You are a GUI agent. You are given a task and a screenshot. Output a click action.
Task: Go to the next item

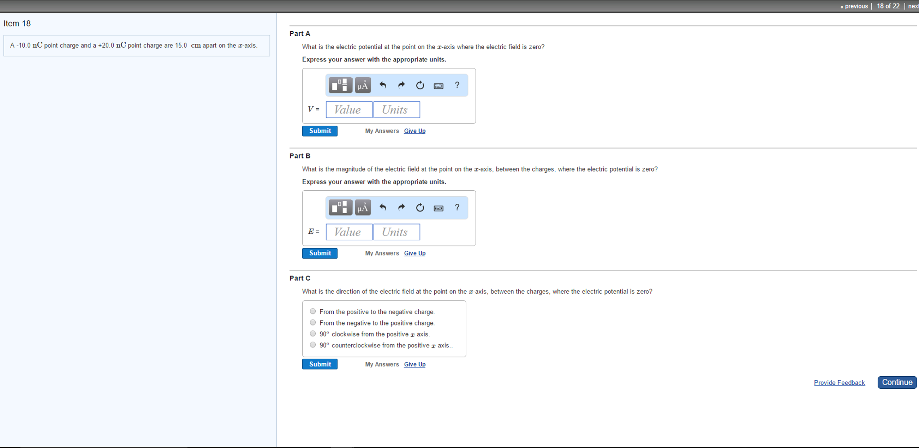click(x=913, y=6)
